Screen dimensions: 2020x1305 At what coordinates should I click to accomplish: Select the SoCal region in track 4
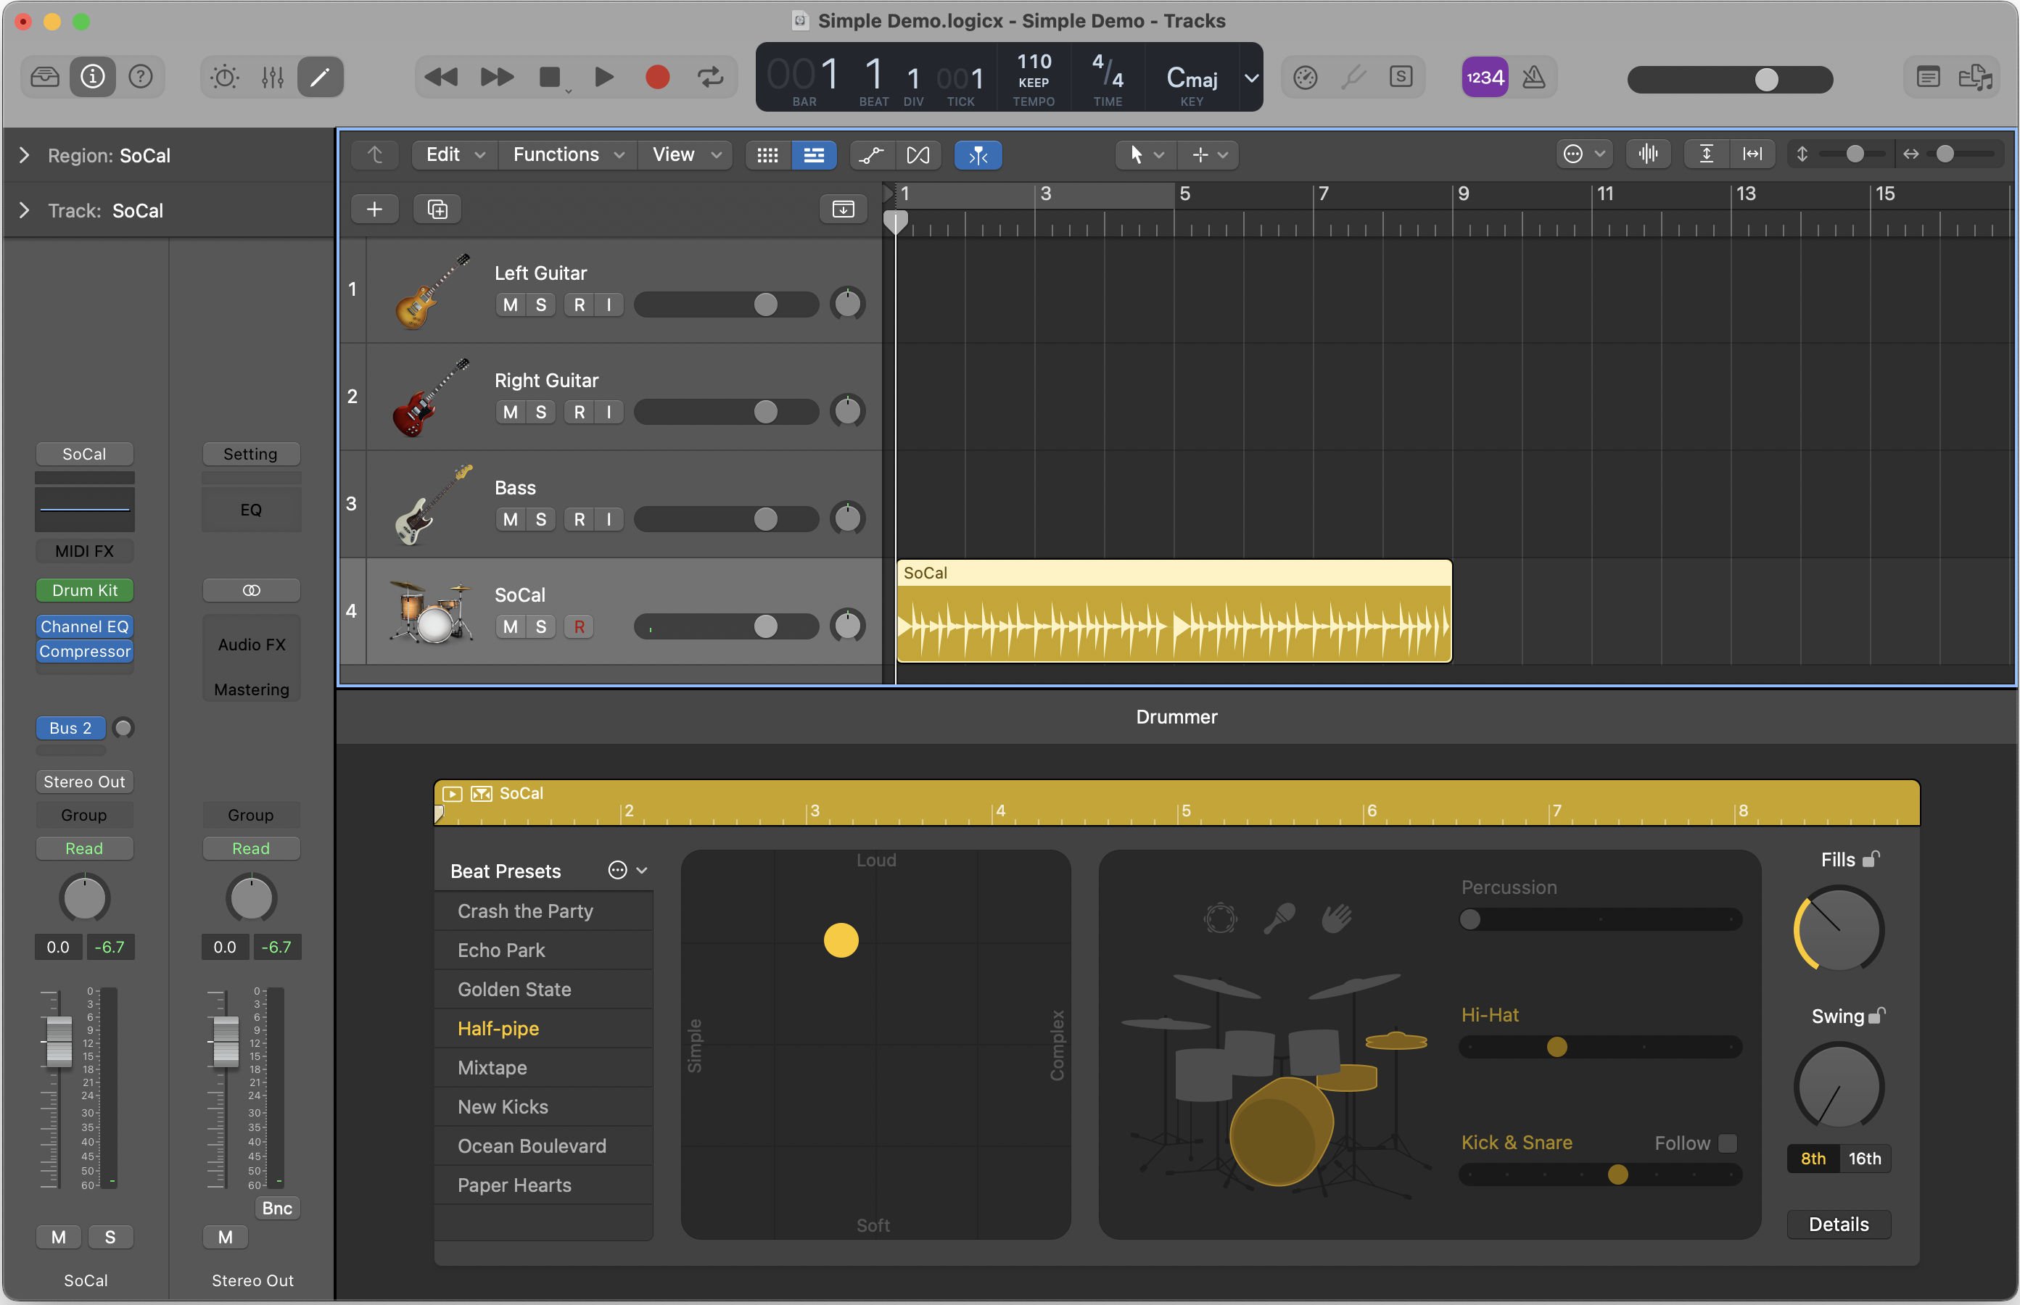tap(1174, 611)
